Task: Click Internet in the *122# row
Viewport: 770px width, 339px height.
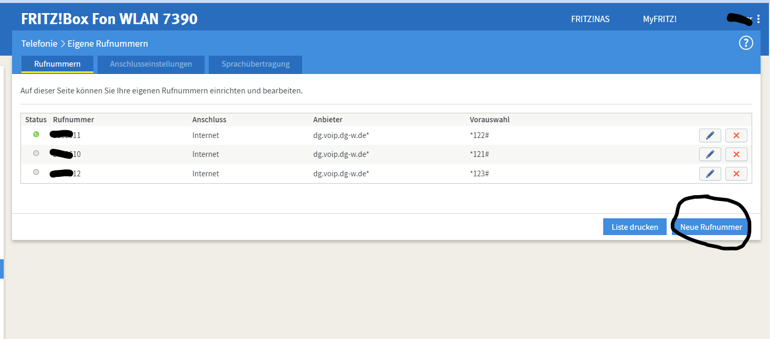Action: (x=206, y=135)
